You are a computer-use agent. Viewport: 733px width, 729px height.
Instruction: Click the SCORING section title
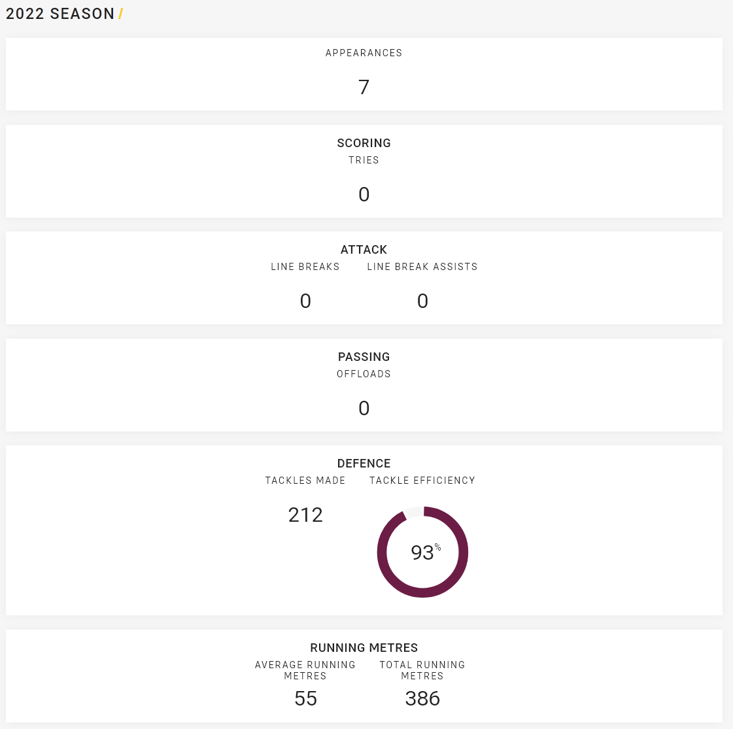(x=364, y=143)
